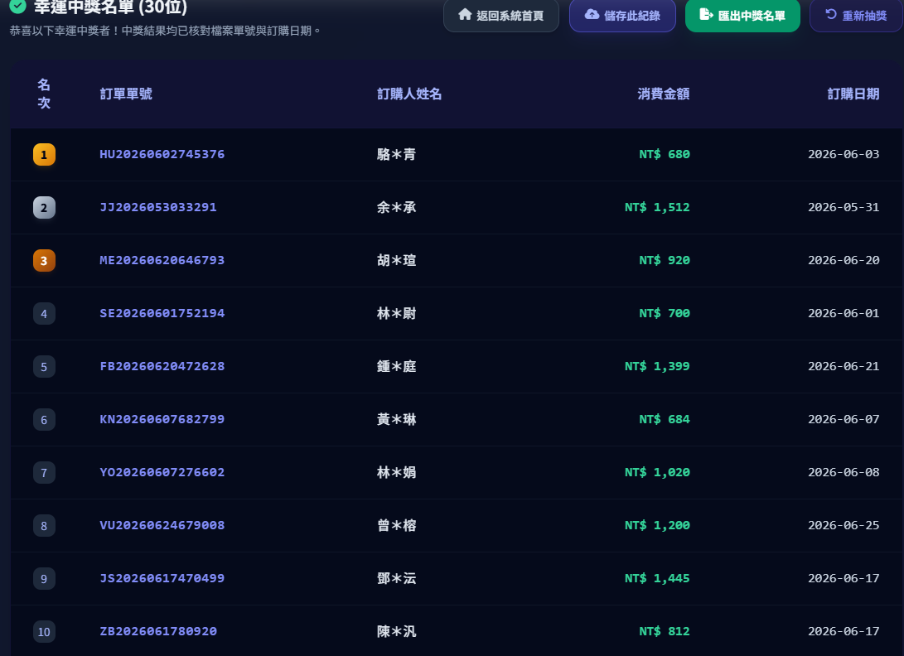Screen dimensions: 904x656
Task: Select order number VU20260624679008
Action: coord(162,526)
